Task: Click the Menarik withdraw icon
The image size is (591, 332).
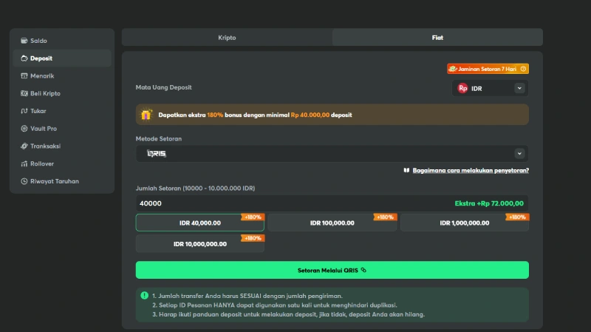Action: click(x=24, y=76)
